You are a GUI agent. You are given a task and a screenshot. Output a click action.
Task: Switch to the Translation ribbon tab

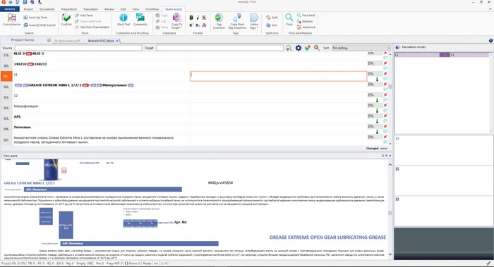pyautogui.click(x=90, y=9)
